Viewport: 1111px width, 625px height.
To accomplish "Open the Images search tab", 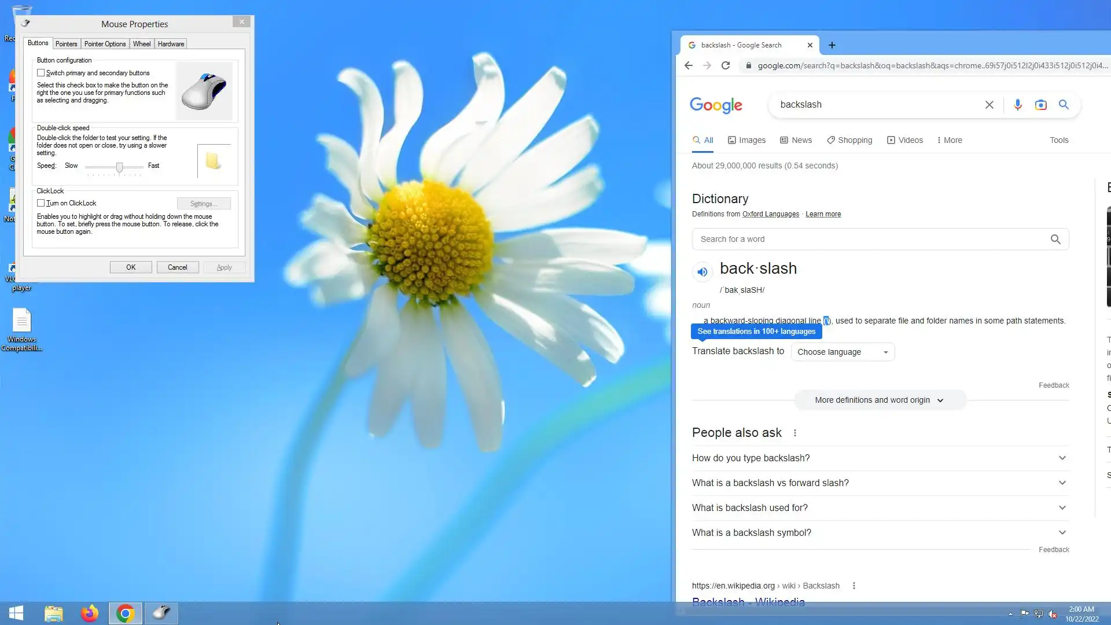I will [x=746, y=140].
